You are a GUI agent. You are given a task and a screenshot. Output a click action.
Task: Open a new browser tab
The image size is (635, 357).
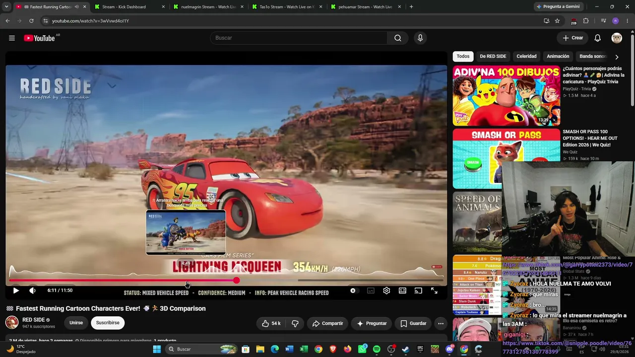point(411,7)
